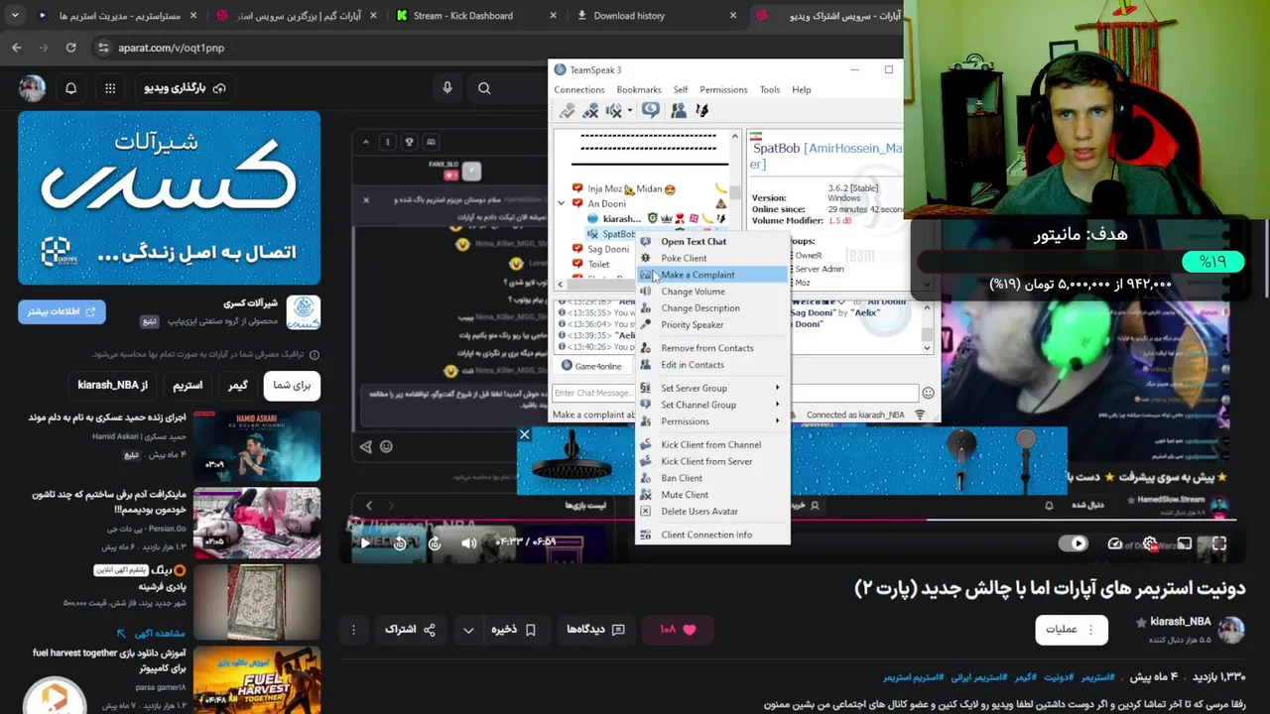Share video with اشتراک button
Viewport: 1270px width, 714px height.
410,629
